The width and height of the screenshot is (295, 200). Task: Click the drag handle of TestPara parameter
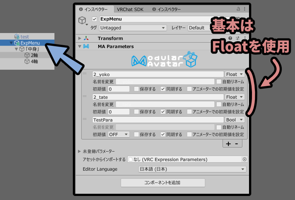[x=85, y=119]
